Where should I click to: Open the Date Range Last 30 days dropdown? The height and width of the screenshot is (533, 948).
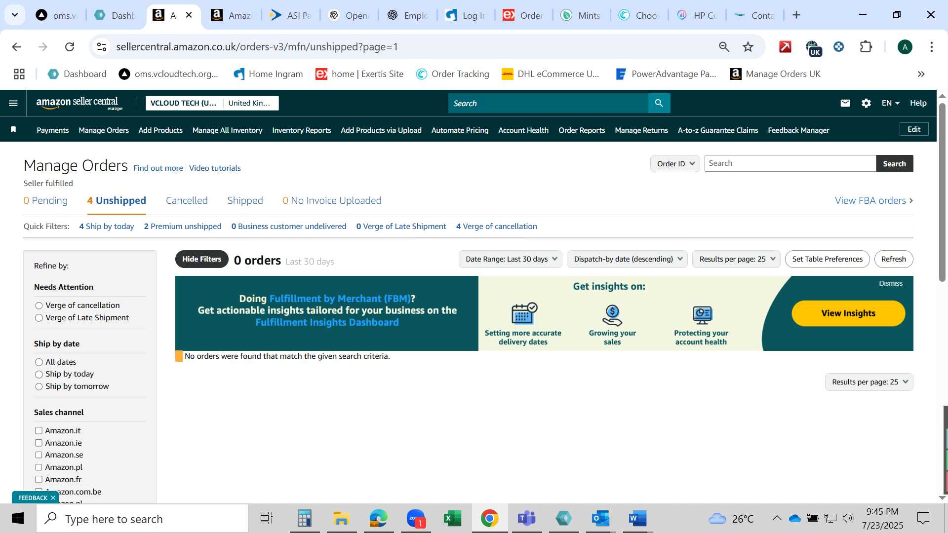tap(511, 259)
